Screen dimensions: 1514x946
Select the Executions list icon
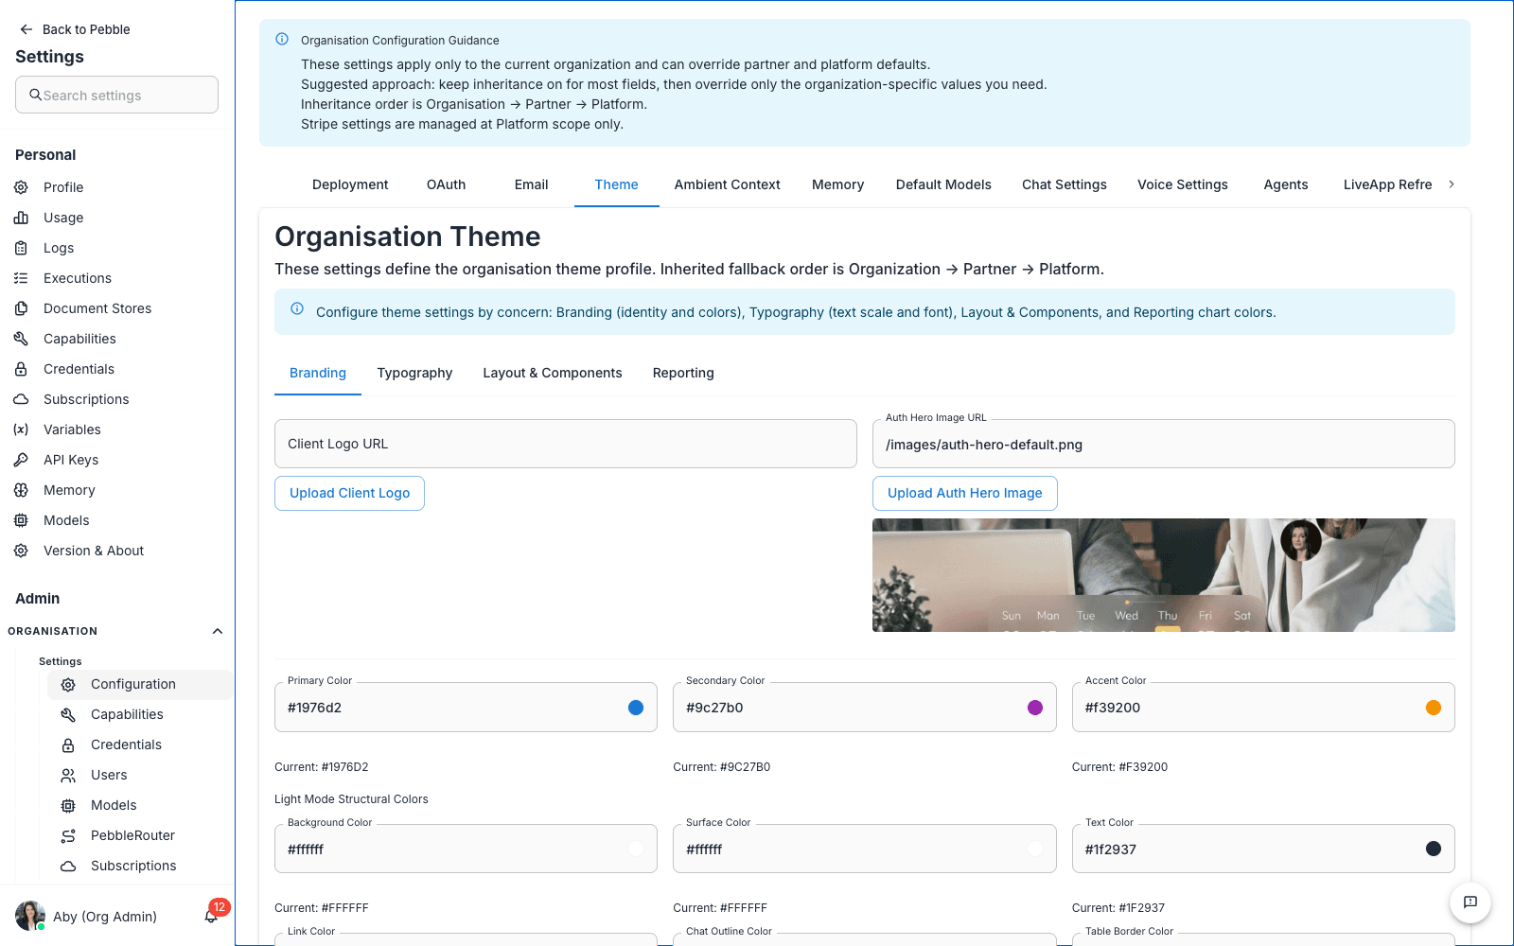point(21,278)
